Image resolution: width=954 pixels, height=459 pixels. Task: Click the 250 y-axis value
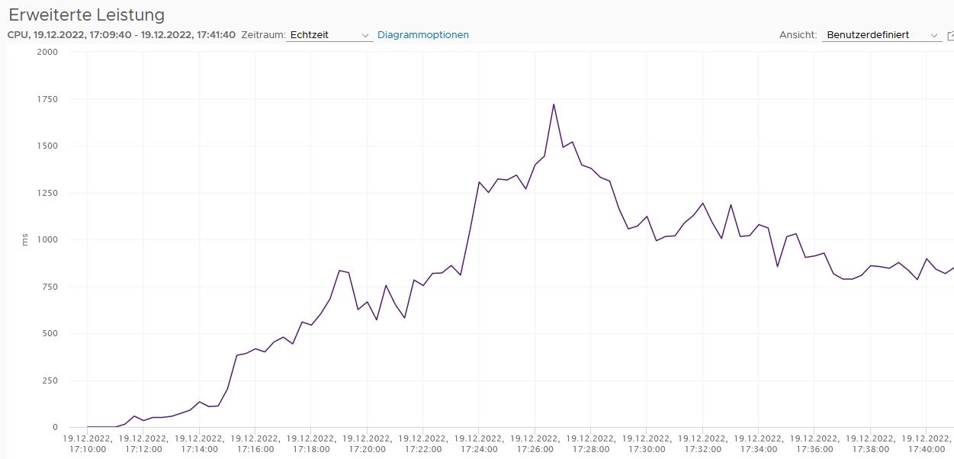pyautogui.click(x=50, y=380)
